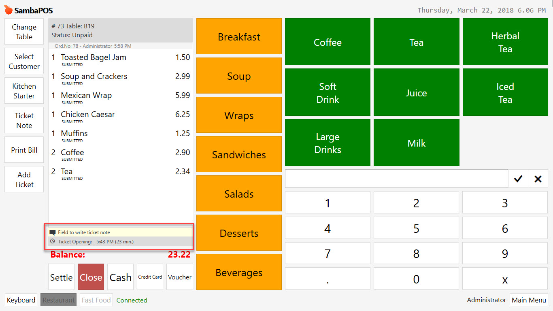The image size is (553, 311).
Task: Clear input using the X icon
Action: tap(538, 179)
